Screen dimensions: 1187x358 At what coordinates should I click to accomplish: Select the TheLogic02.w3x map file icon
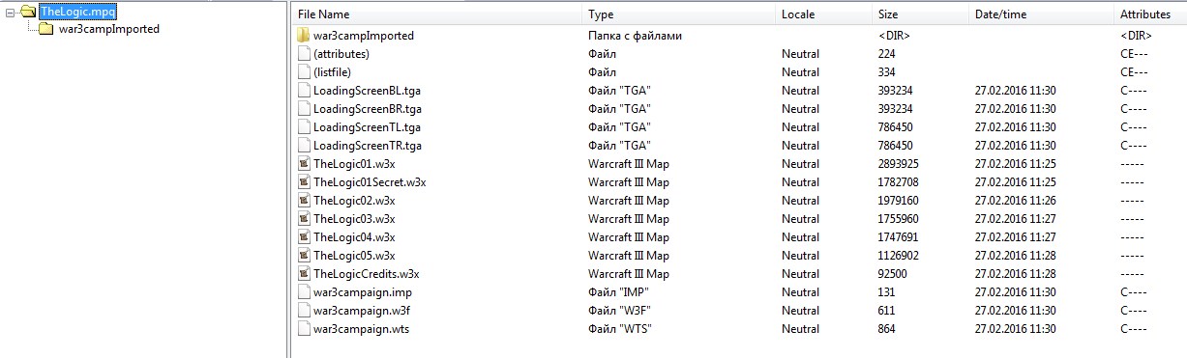(x=304, y=201)
